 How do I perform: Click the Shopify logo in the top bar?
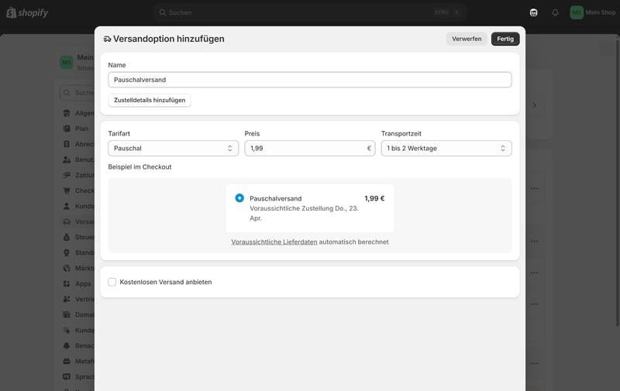pyautogui.click(x=27, y=12)
